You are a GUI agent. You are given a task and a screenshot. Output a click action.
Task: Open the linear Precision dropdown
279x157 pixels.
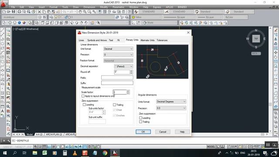(x=118, y=55)
